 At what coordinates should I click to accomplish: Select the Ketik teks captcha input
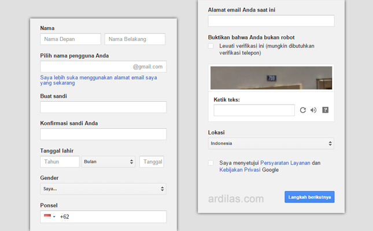click(254, 110)
